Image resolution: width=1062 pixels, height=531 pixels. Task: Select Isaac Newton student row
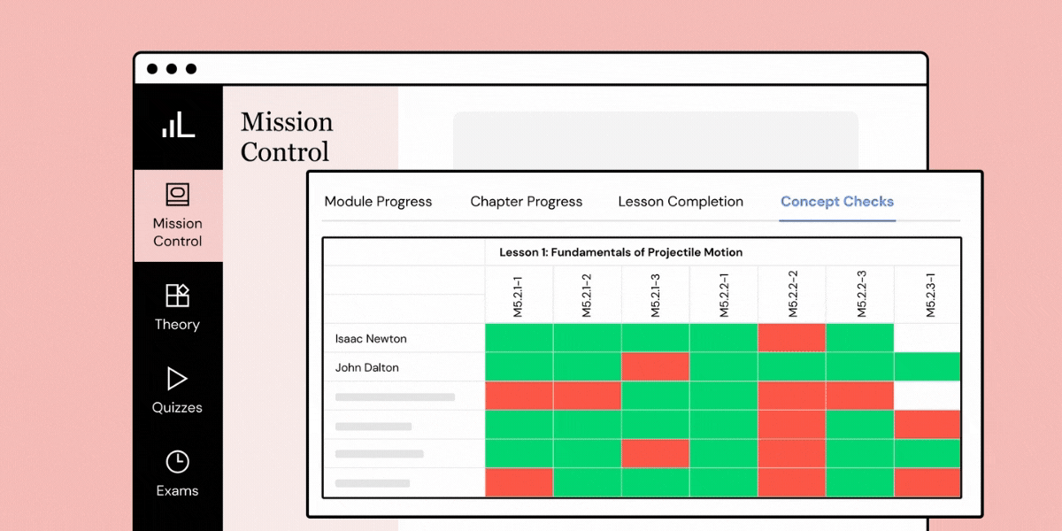coord(371,339)
